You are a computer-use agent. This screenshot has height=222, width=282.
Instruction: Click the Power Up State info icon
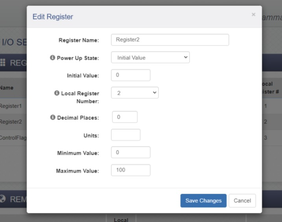[52, 58]
